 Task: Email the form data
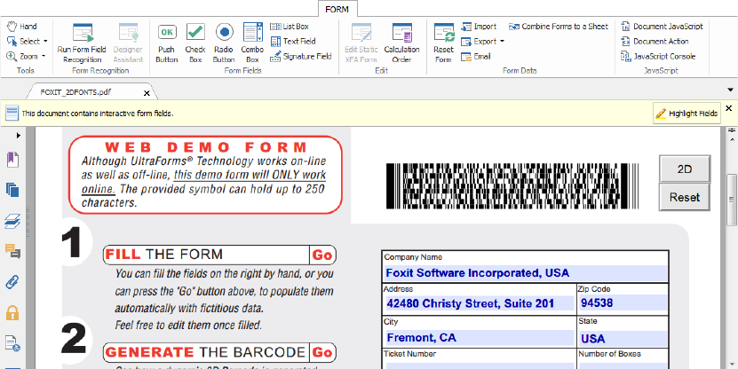point(476,57)
